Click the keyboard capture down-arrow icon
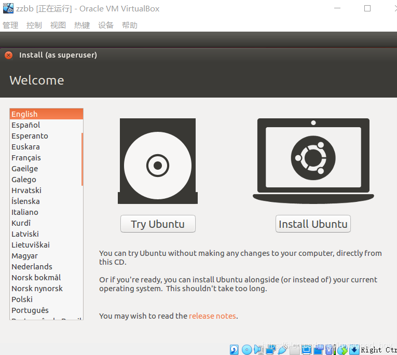The height and width of the screenshot is (355, 397). point(354,350)
